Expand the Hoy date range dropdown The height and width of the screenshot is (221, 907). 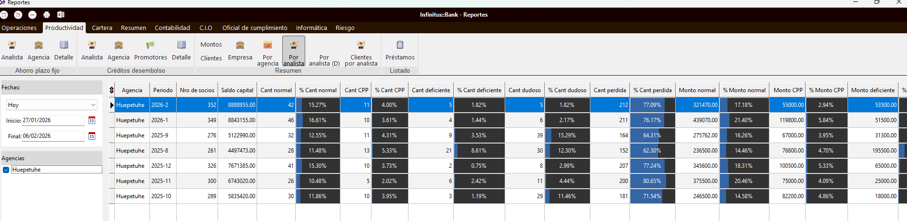[x=93, y=105]
